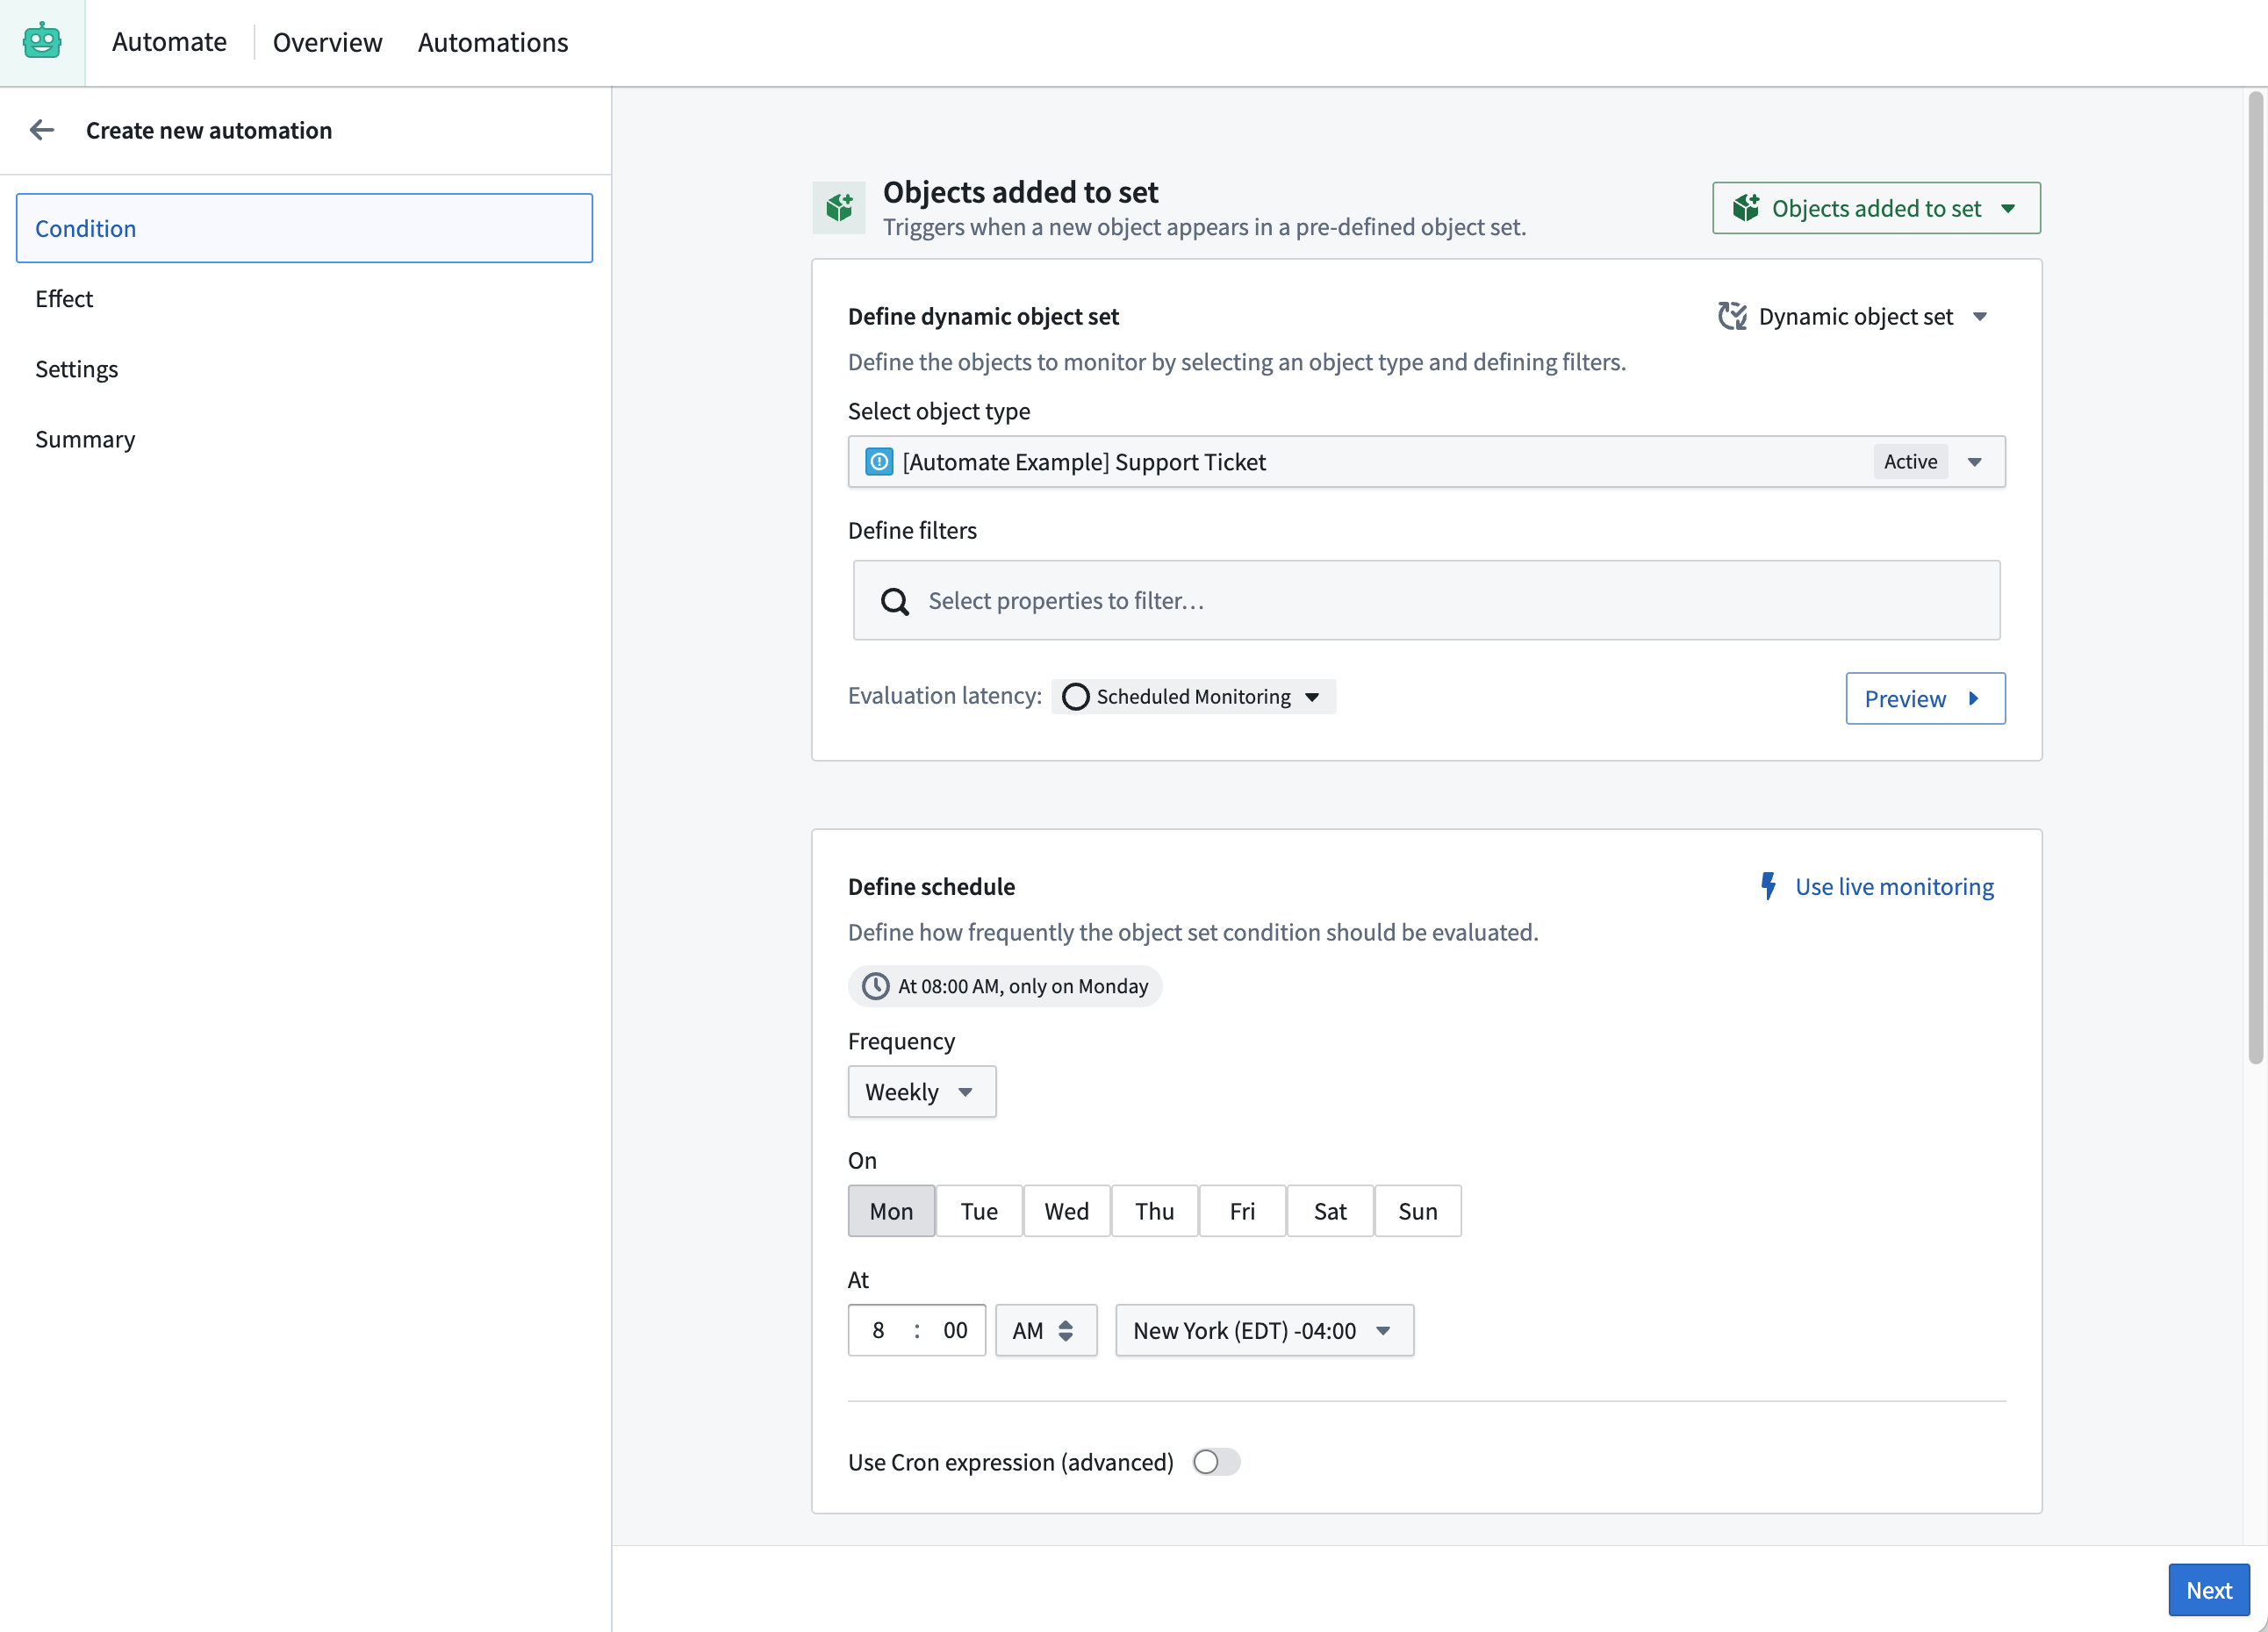Toggle the Use Cron expression advanced switch

(x=1217, y=1461)
